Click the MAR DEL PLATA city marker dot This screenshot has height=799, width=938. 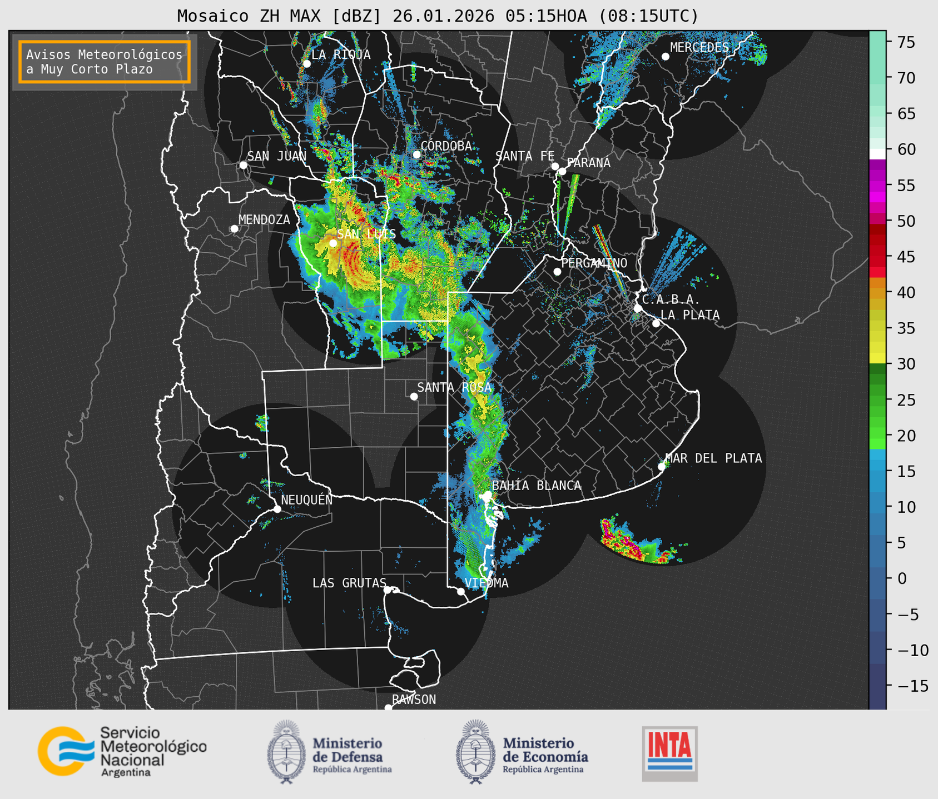(x=662, y=466)
